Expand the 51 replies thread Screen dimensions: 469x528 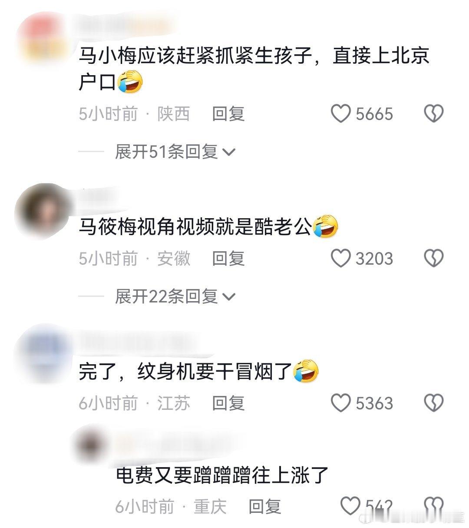175,152
